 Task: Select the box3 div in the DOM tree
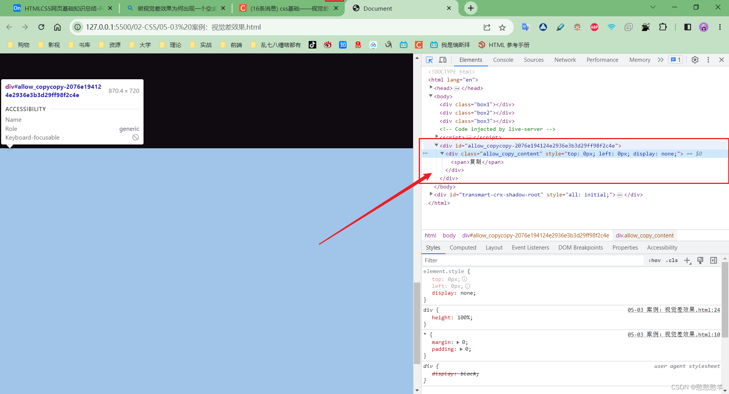click(x=477, y=121)
